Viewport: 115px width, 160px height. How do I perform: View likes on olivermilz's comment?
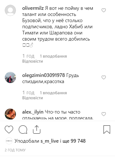(x=53, y=56)
